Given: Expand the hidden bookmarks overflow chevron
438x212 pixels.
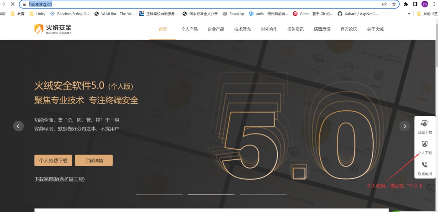Looking at the screenshot, I should (x=409, y=14).
